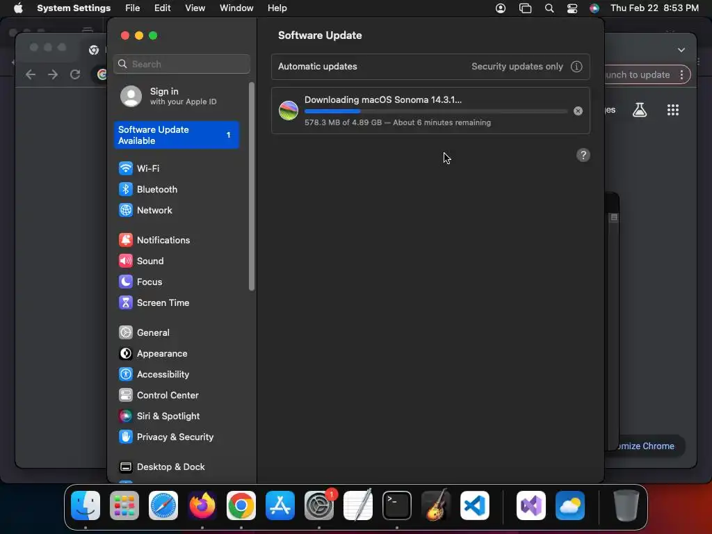Screen dimensions: 712x534
Task: Expand Chrome tab search chevron
Action: click(x=681, y=50)
